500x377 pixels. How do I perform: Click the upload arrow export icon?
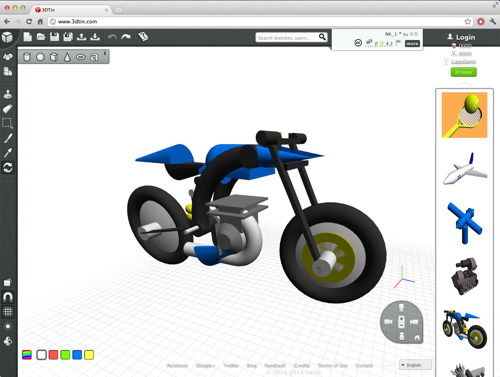(x=81, y=37)
